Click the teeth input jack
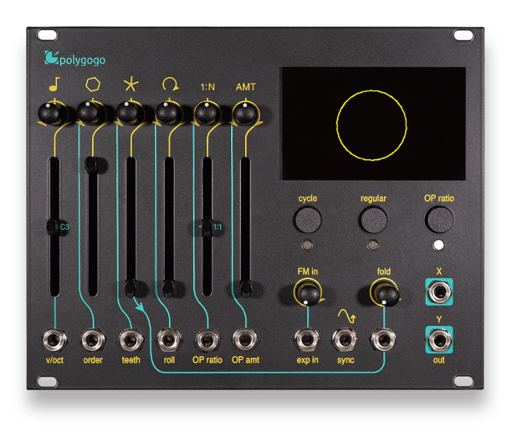This screenshot has height=433, width=512. [x=131, y=340]
